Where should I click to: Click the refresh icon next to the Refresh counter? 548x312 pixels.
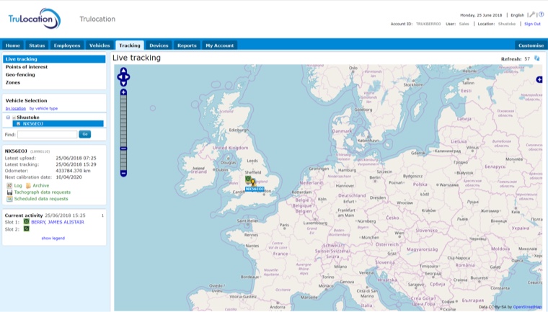point(536,58)
